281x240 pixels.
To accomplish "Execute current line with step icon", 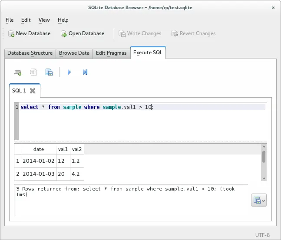I will tap(85, 72).
